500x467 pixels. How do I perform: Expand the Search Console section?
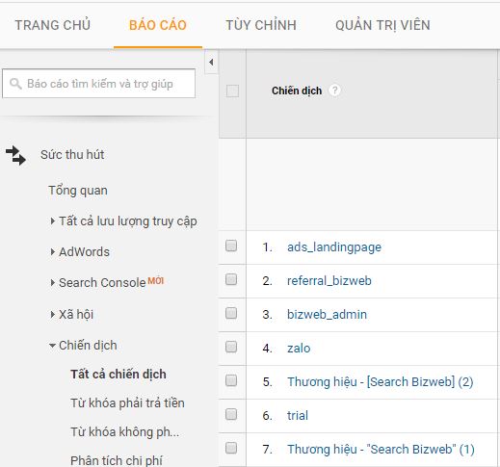pyautogui.click(x=53, y=282)
